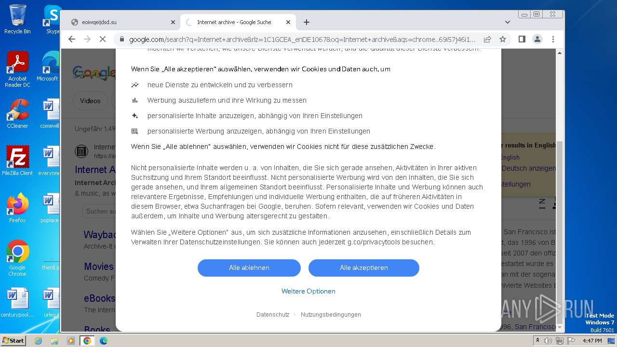This screenshot has width=617, height=347.
Task: Click the address bar URL field
Action: (x=302, y=39)
